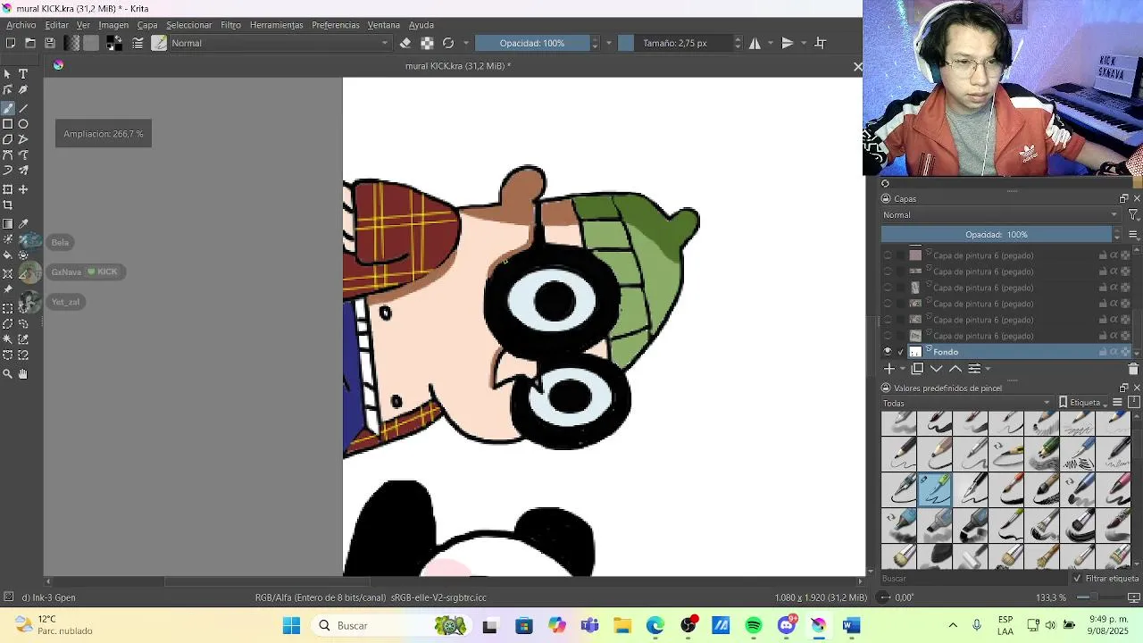Click the foreground/background color swatch
Image resolution: width=1143 pixels, height=643 pixels.
[x=114, y=43]
